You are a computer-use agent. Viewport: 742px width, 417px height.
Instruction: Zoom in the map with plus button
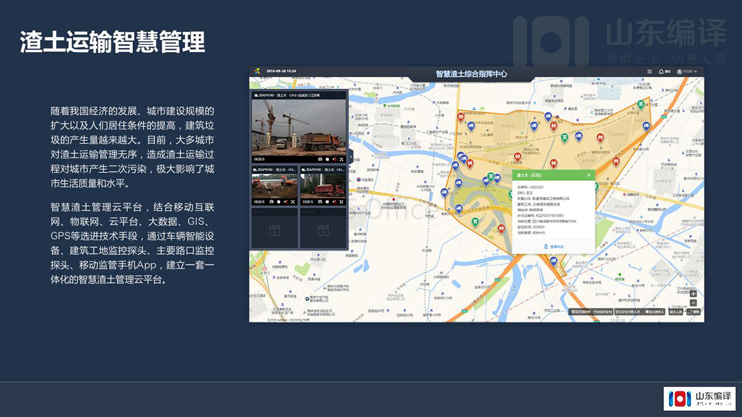(693, 294)
